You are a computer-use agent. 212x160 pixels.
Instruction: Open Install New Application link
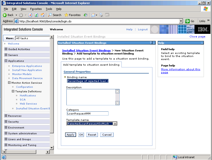click(x=27, y=70)
